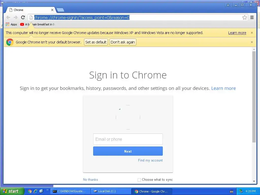The image size is (260, 195).
Task: Close the Chrome tab
Action: coord(52,10)
